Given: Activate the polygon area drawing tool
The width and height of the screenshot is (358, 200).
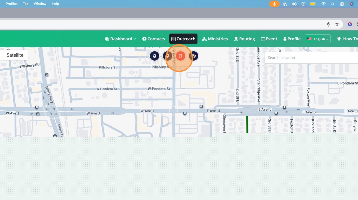Looking at the screenshot, I should pyautogui.click(x=181, y=56).
